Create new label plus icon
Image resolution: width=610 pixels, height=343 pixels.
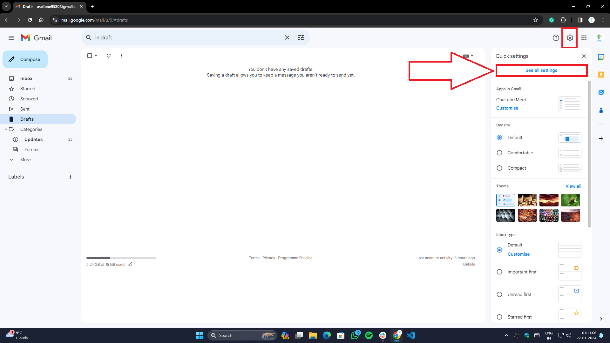[71, 177]
